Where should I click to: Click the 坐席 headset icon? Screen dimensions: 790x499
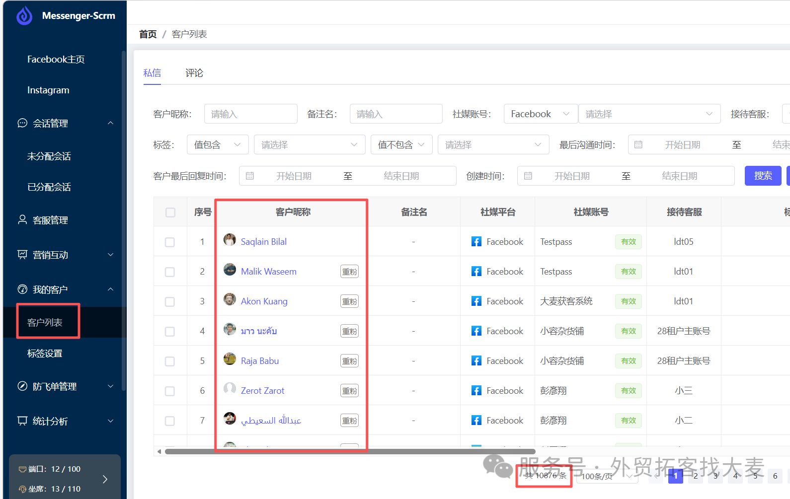(22, 489)
